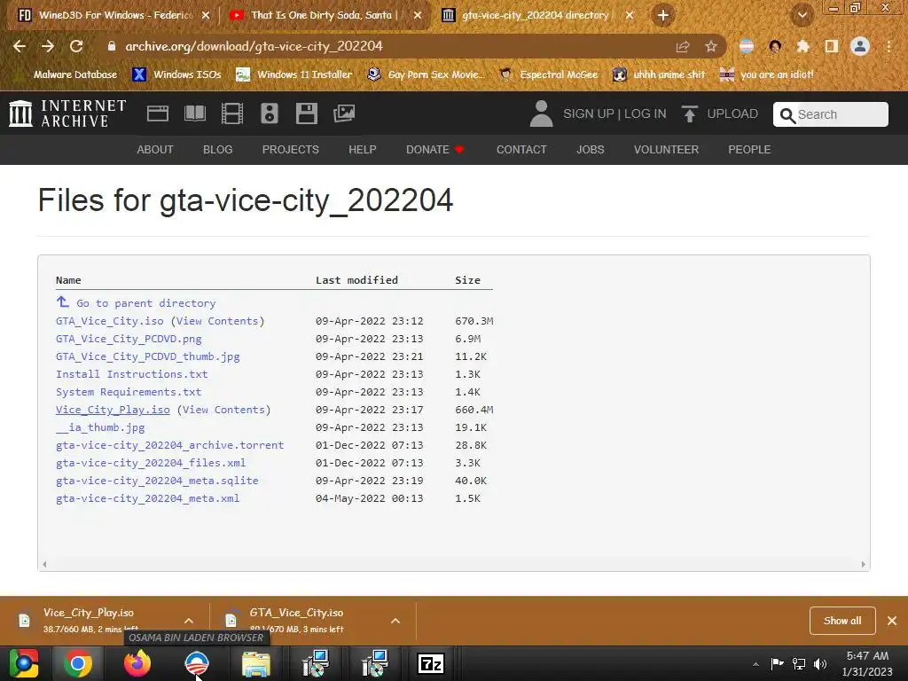Open the Internet Archive audio speaker icon

click(x=270, y=113)
